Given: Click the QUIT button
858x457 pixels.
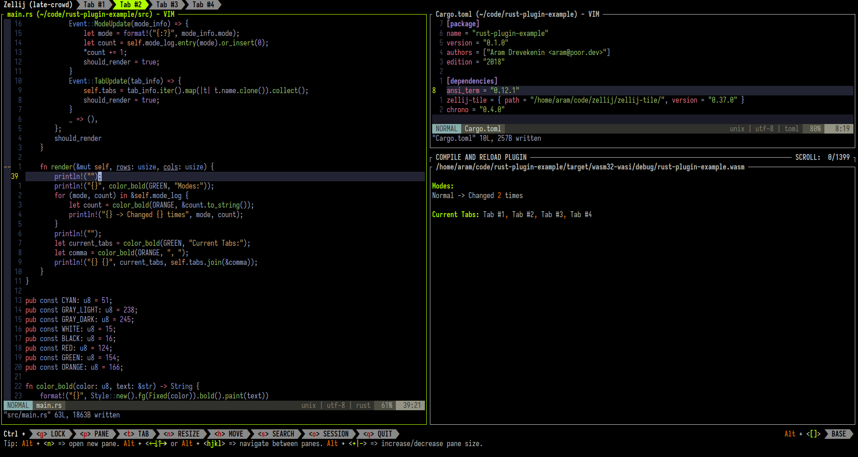Looking at the screenshot, I should (378, 434).
